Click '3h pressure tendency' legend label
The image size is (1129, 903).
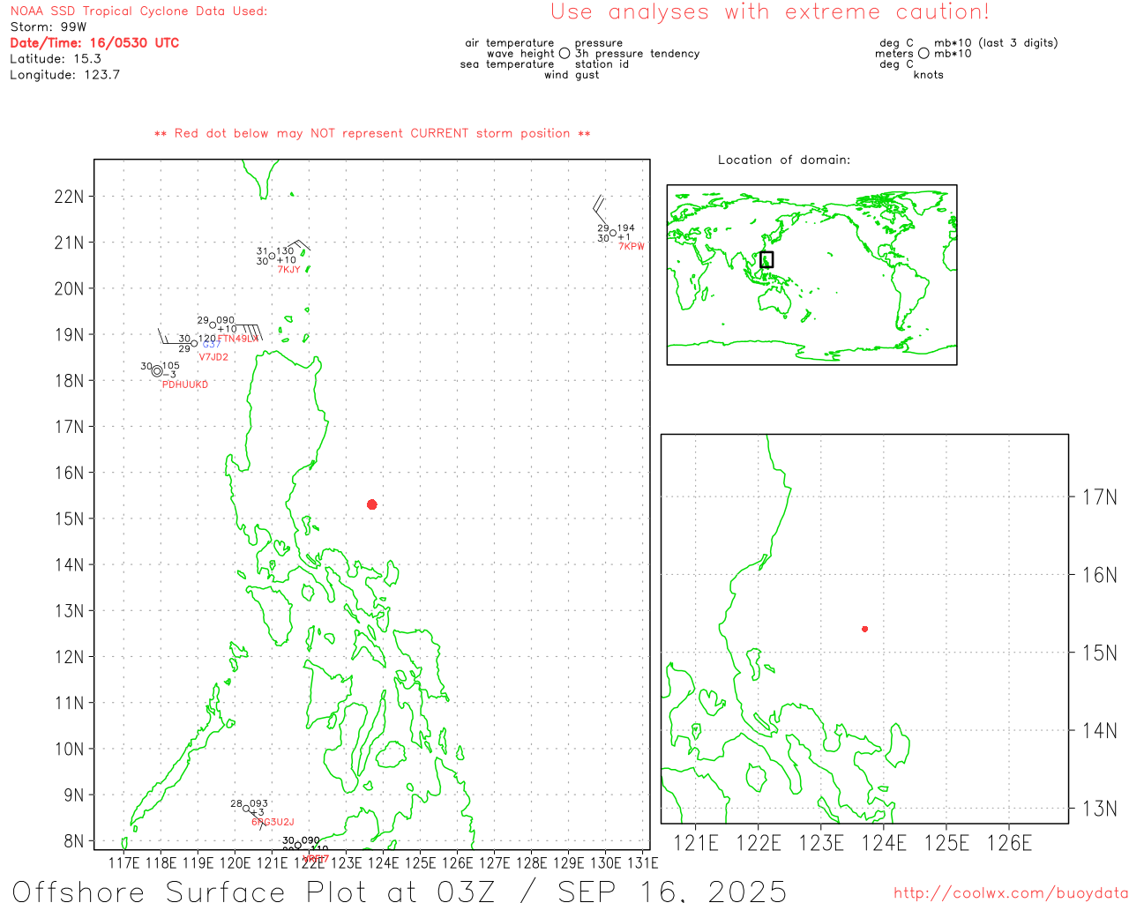637,54
